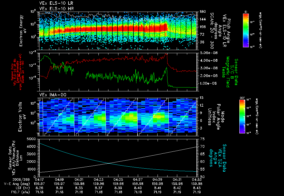Click the 180 pitch angle tick value
The height and width of the screenshot is (196, 284).
click(202, 12)
